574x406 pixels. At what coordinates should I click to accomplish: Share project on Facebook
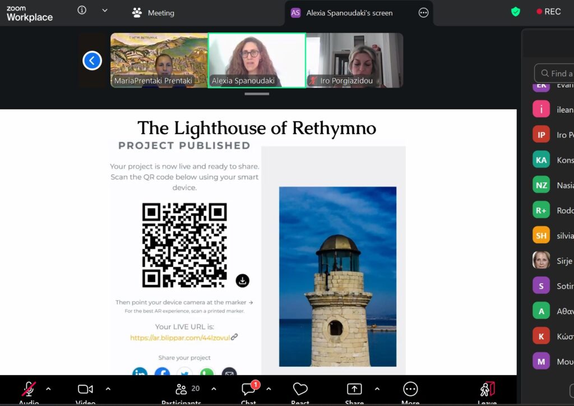pos(162,372)
